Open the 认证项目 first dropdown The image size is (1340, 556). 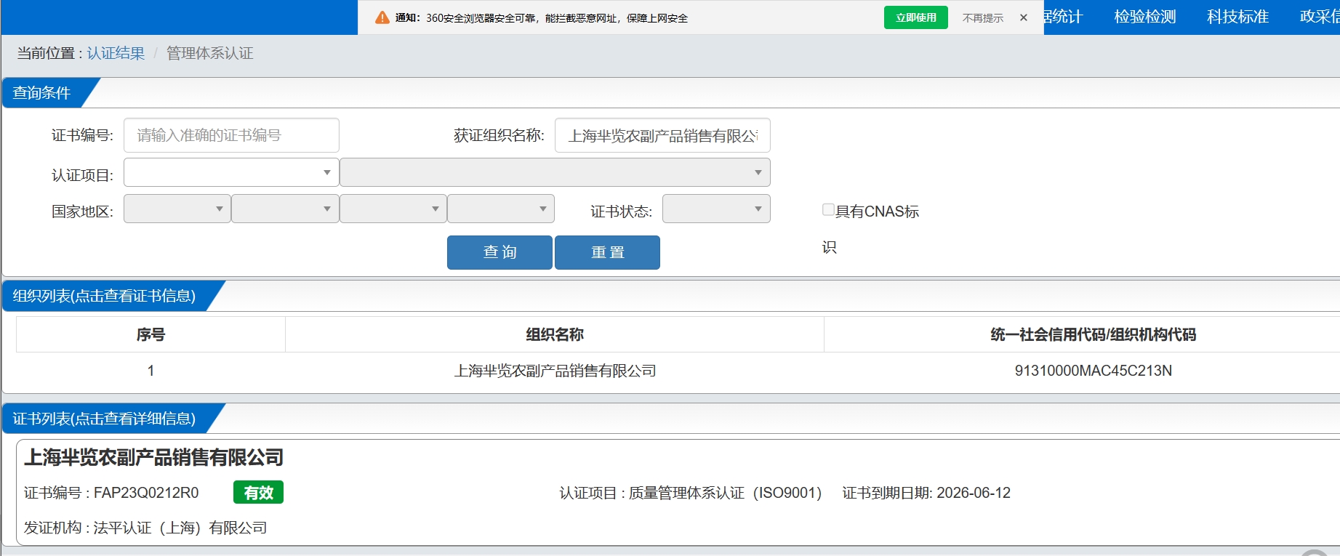pos(231,172)
